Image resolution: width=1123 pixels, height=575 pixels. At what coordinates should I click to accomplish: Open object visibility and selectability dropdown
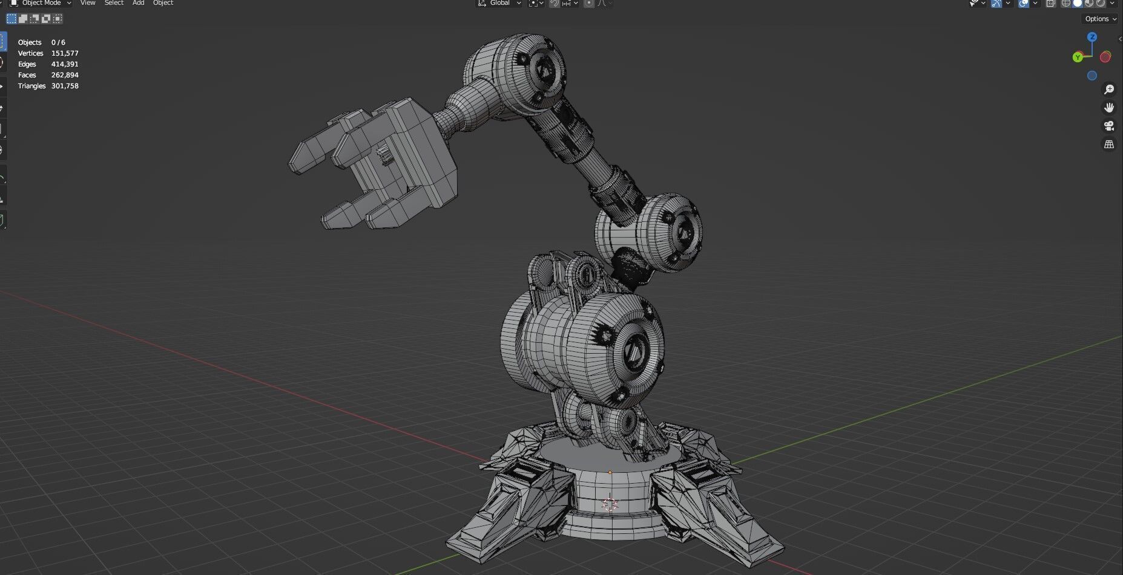(978, 3)
